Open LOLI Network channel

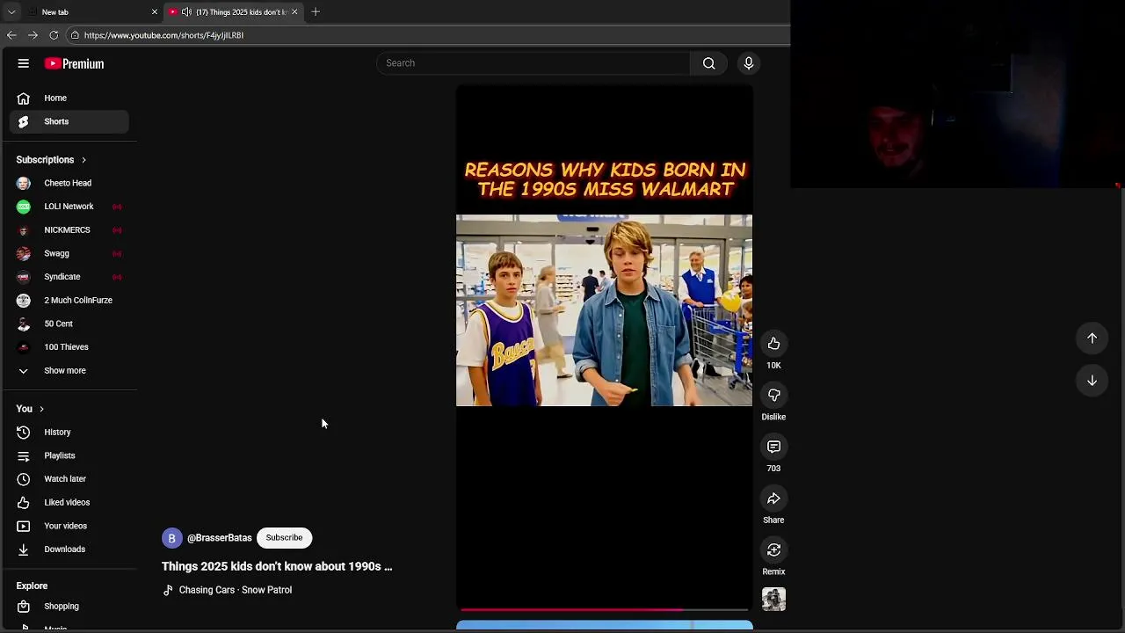coord(69,207)
